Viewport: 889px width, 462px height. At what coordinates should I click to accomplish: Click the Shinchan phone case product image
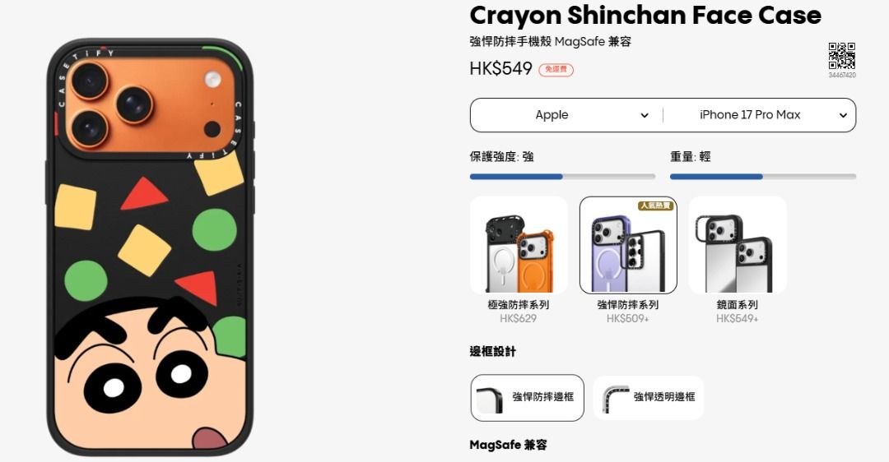[x=151, y=247]
